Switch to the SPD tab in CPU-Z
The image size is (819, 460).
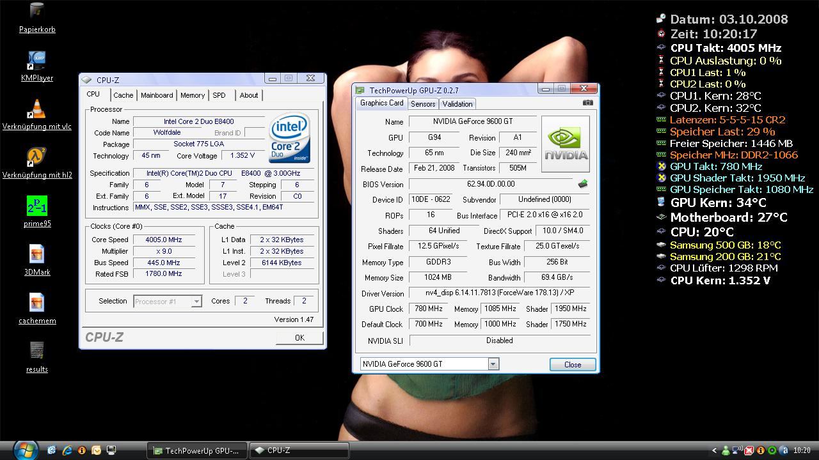click(x=219, y=95)
